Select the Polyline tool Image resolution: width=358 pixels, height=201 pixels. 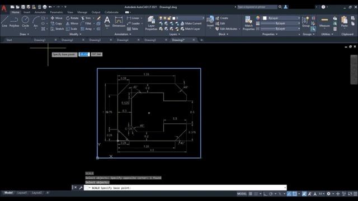point(14,22)
